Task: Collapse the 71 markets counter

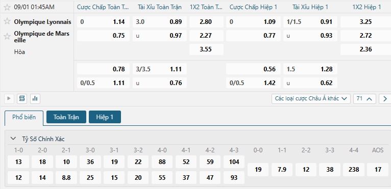Action: click(364, 99)
